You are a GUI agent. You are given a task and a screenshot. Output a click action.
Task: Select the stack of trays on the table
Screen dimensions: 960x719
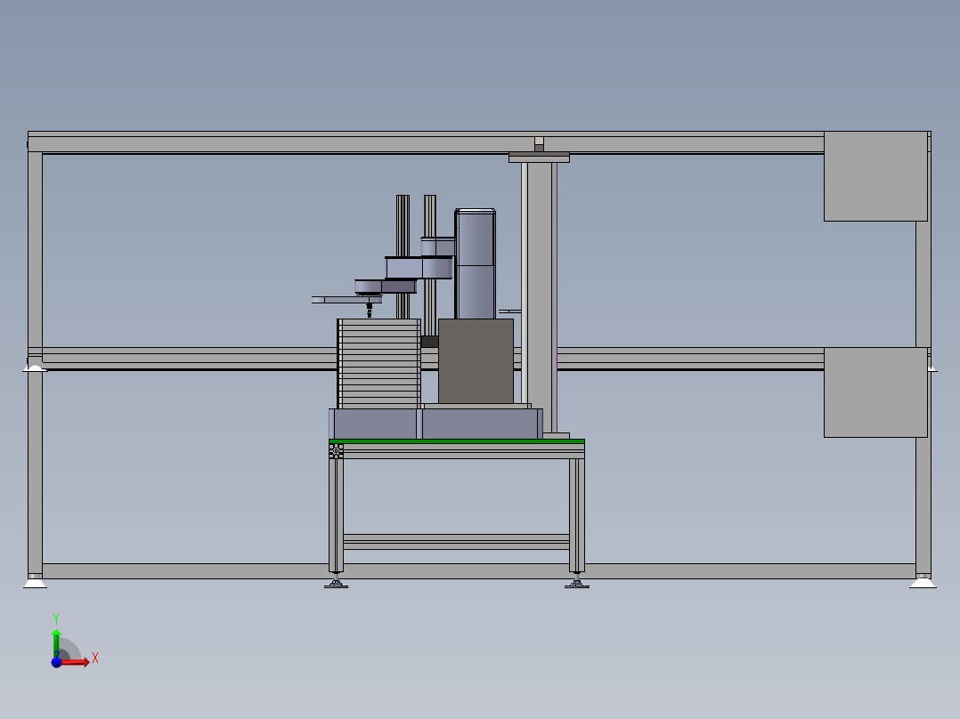[x=379, y=363]
